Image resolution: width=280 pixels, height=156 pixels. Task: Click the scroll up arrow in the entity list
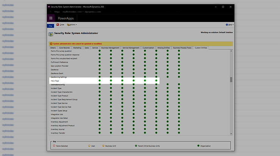click(231, 51)
